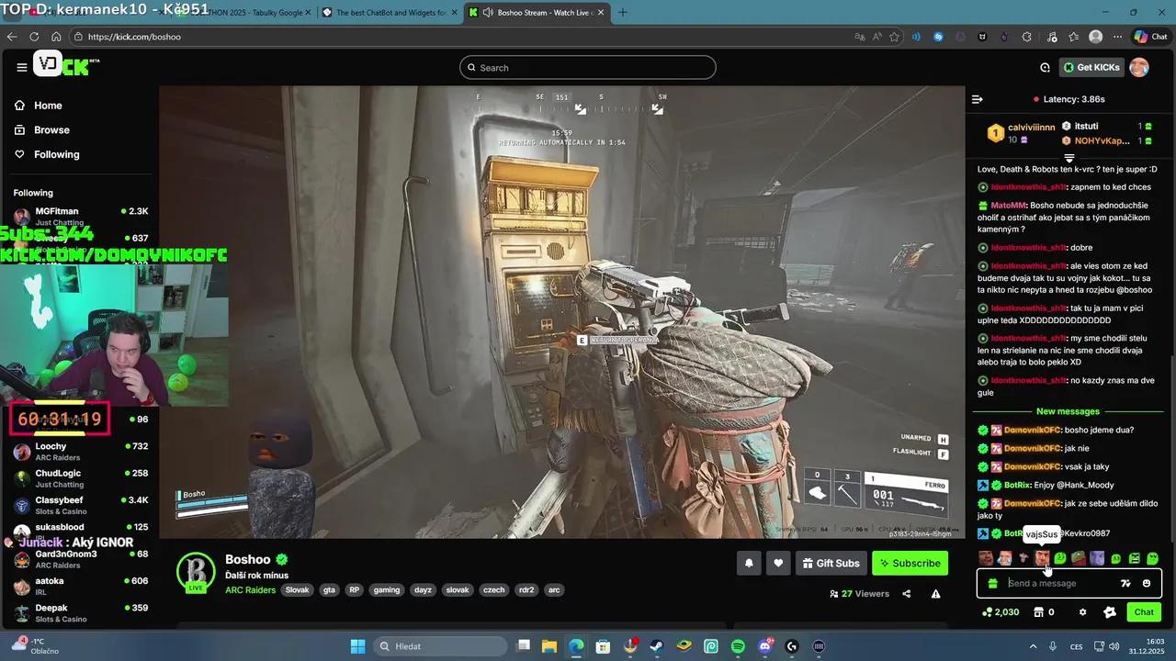Select the gta tag chip
Viewport: 1176px width, 661px height.
coord(329,590)
